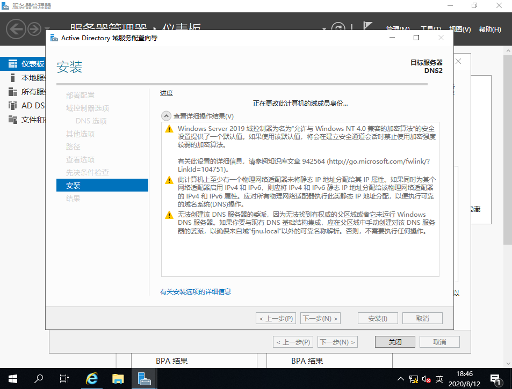This screenshot has width=512, height=389.
Task: Click the first BPA 结果 text
Action: point(171,361)
